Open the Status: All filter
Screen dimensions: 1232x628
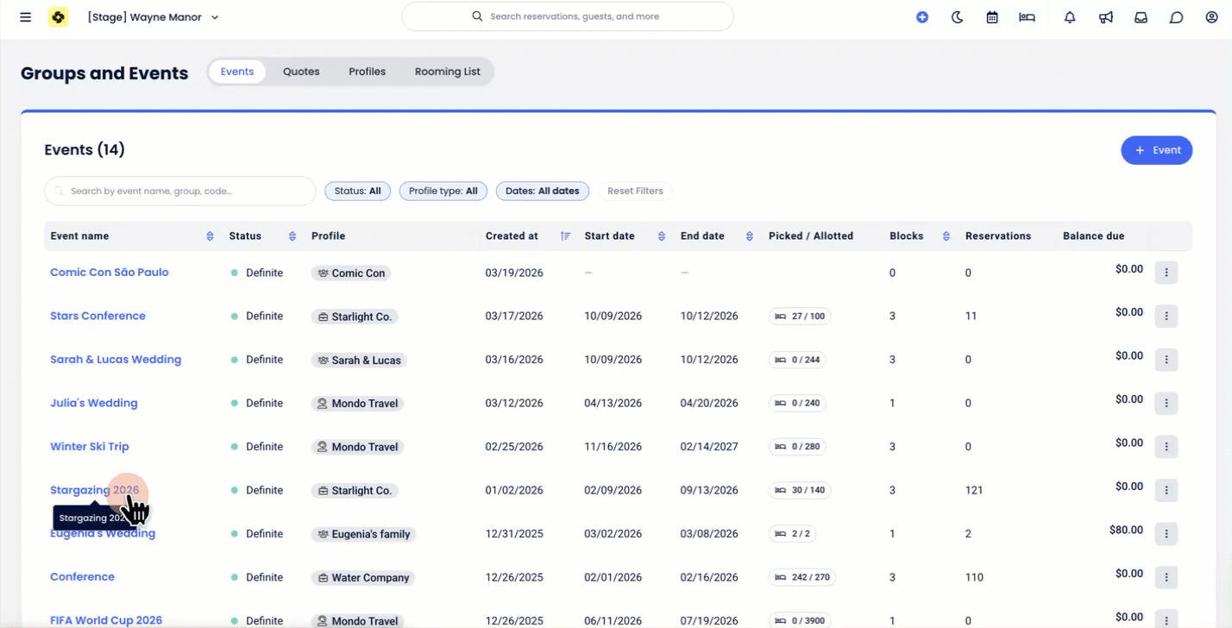tap(357, 192)
